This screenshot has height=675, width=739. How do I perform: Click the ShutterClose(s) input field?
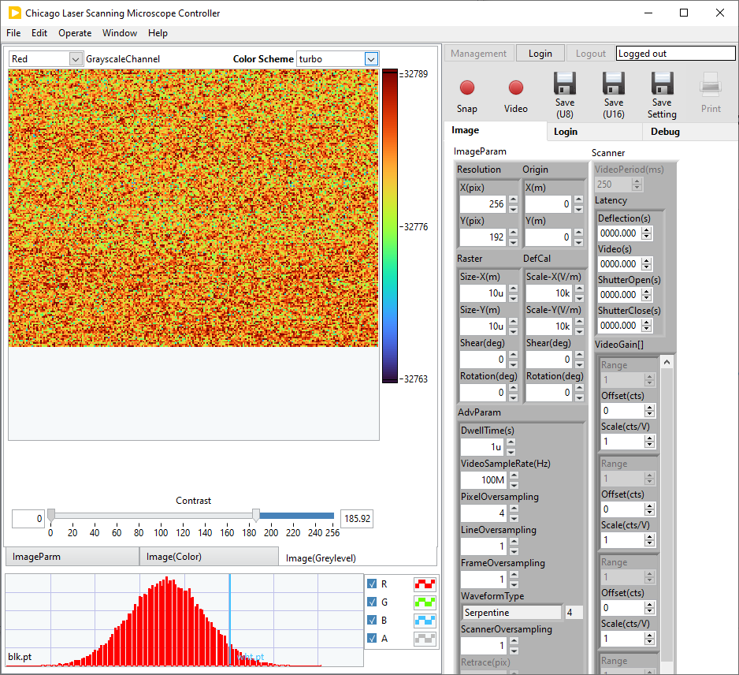coord(618,325)
